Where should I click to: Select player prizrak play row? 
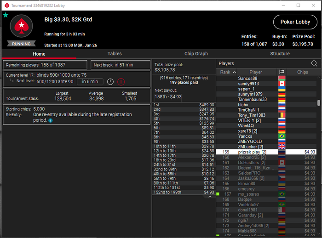266,152
